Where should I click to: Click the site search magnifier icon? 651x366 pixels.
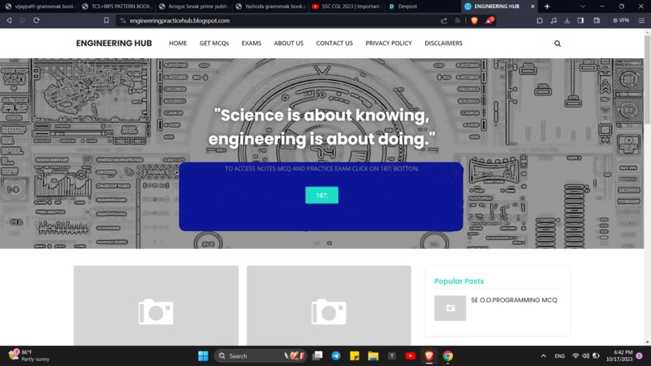[x=557, y=43]
